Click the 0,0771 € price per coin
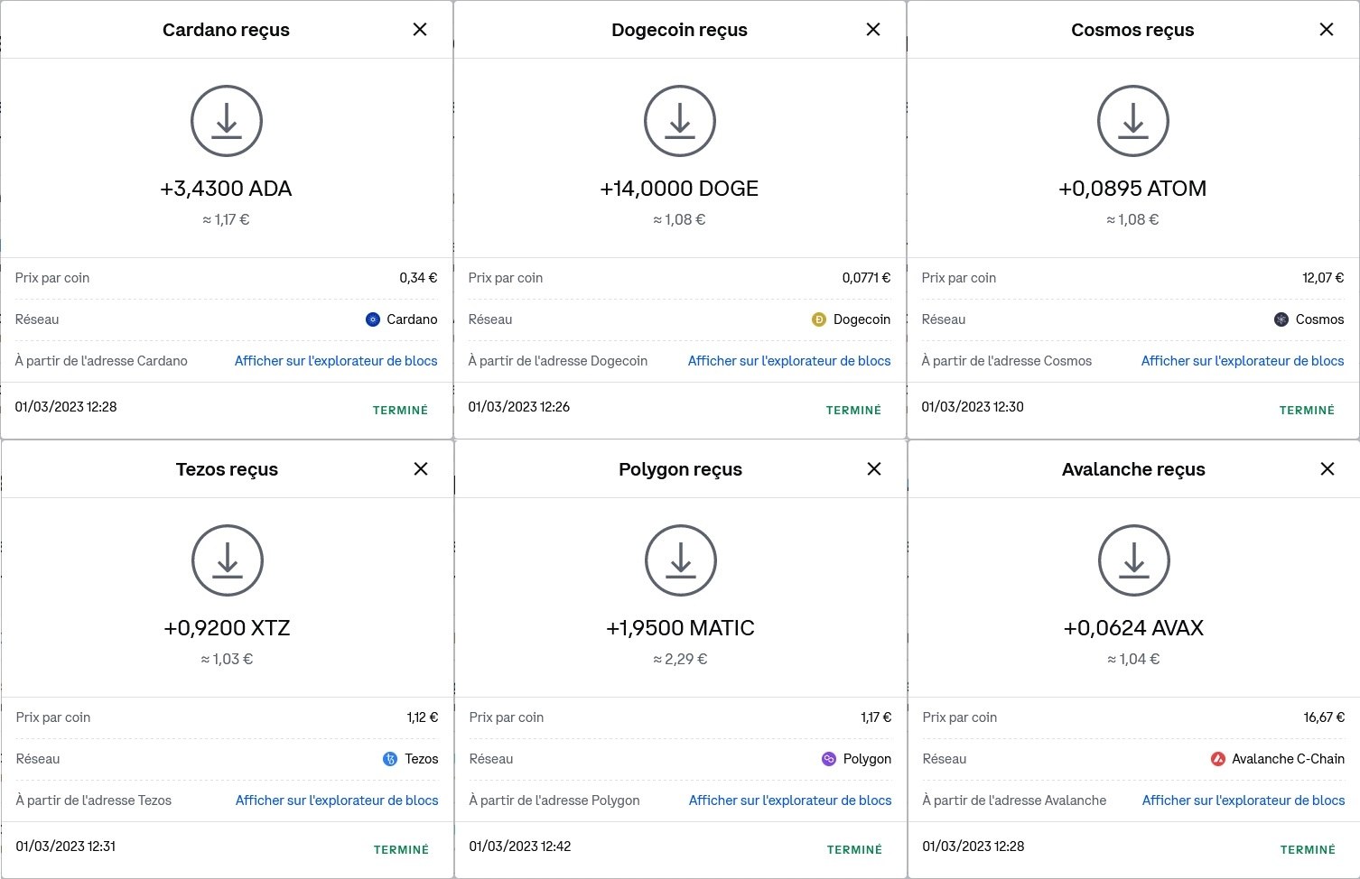This screenshot has width=1360, height=879. [866, 278]
